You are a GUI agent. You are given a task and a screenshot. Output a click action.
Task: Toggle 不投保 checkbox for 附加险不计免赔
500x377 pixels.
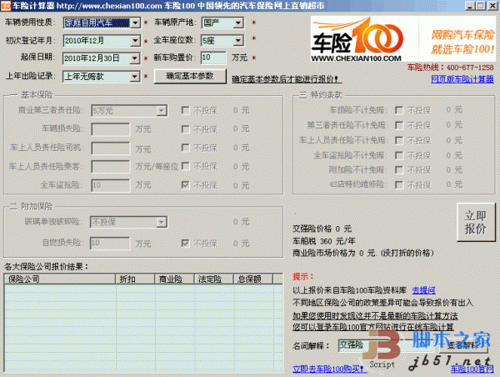click(398, 170)
